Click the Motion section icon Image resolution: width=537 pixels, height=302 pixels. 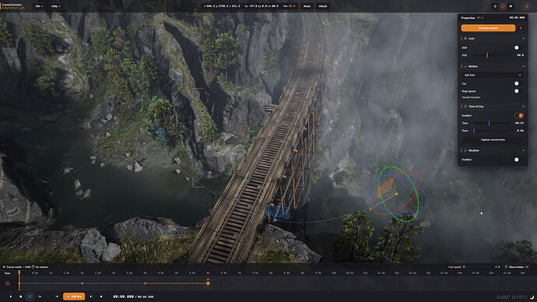click(465, 66)
